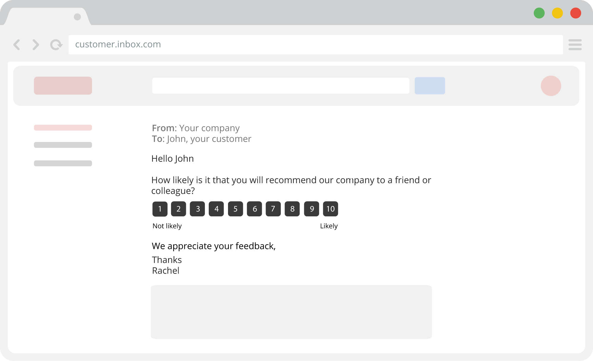Click the browser forward arrow
The height and width of the screenshot is (361, 593).
pos(36,45)
